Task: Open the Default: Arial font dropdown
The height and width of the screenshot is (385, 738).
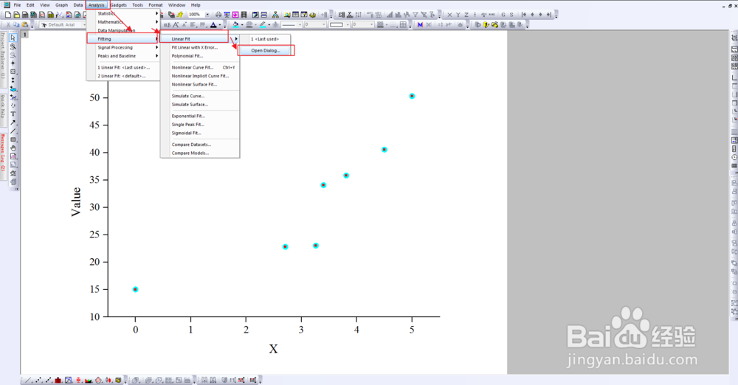Action: (84, 24)
